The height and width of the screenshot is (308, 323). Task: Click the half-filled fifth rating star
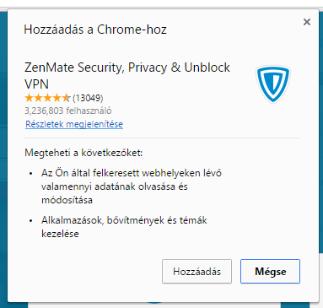coord(66,98)
